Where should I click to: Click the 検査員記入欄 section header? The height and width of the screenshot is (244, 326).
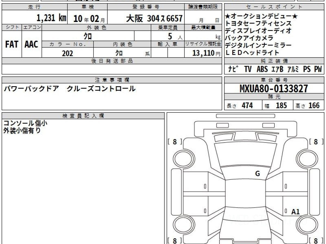point(83,115)
